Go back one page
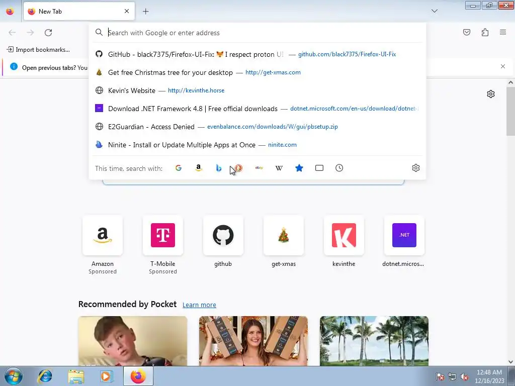This screenshot has width=515, height=386. (12, 33)
